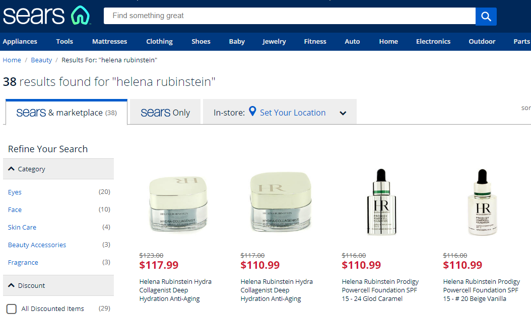Image resolution: width=531 pixels, height=315 pixels.
Task: Filter by Fragrance category
Action: [23, 262]
